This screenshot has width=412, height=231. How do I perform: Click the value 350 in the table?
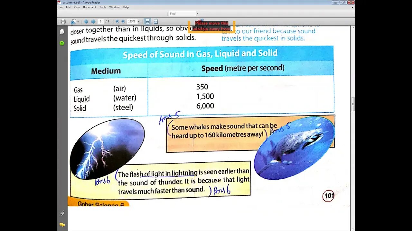(x=202, y=87)
